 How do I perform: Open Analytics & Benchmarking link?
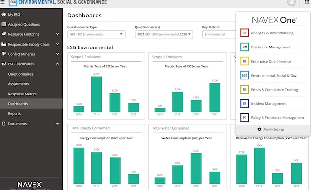(x=272, y=33)
